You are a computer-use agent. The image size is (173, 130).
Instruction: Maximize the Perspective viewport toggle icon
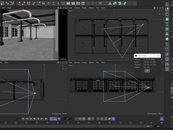point(66,8)
